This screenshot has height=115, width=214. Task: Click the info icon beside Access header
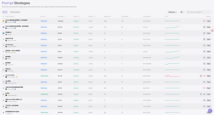pos(45,16)
